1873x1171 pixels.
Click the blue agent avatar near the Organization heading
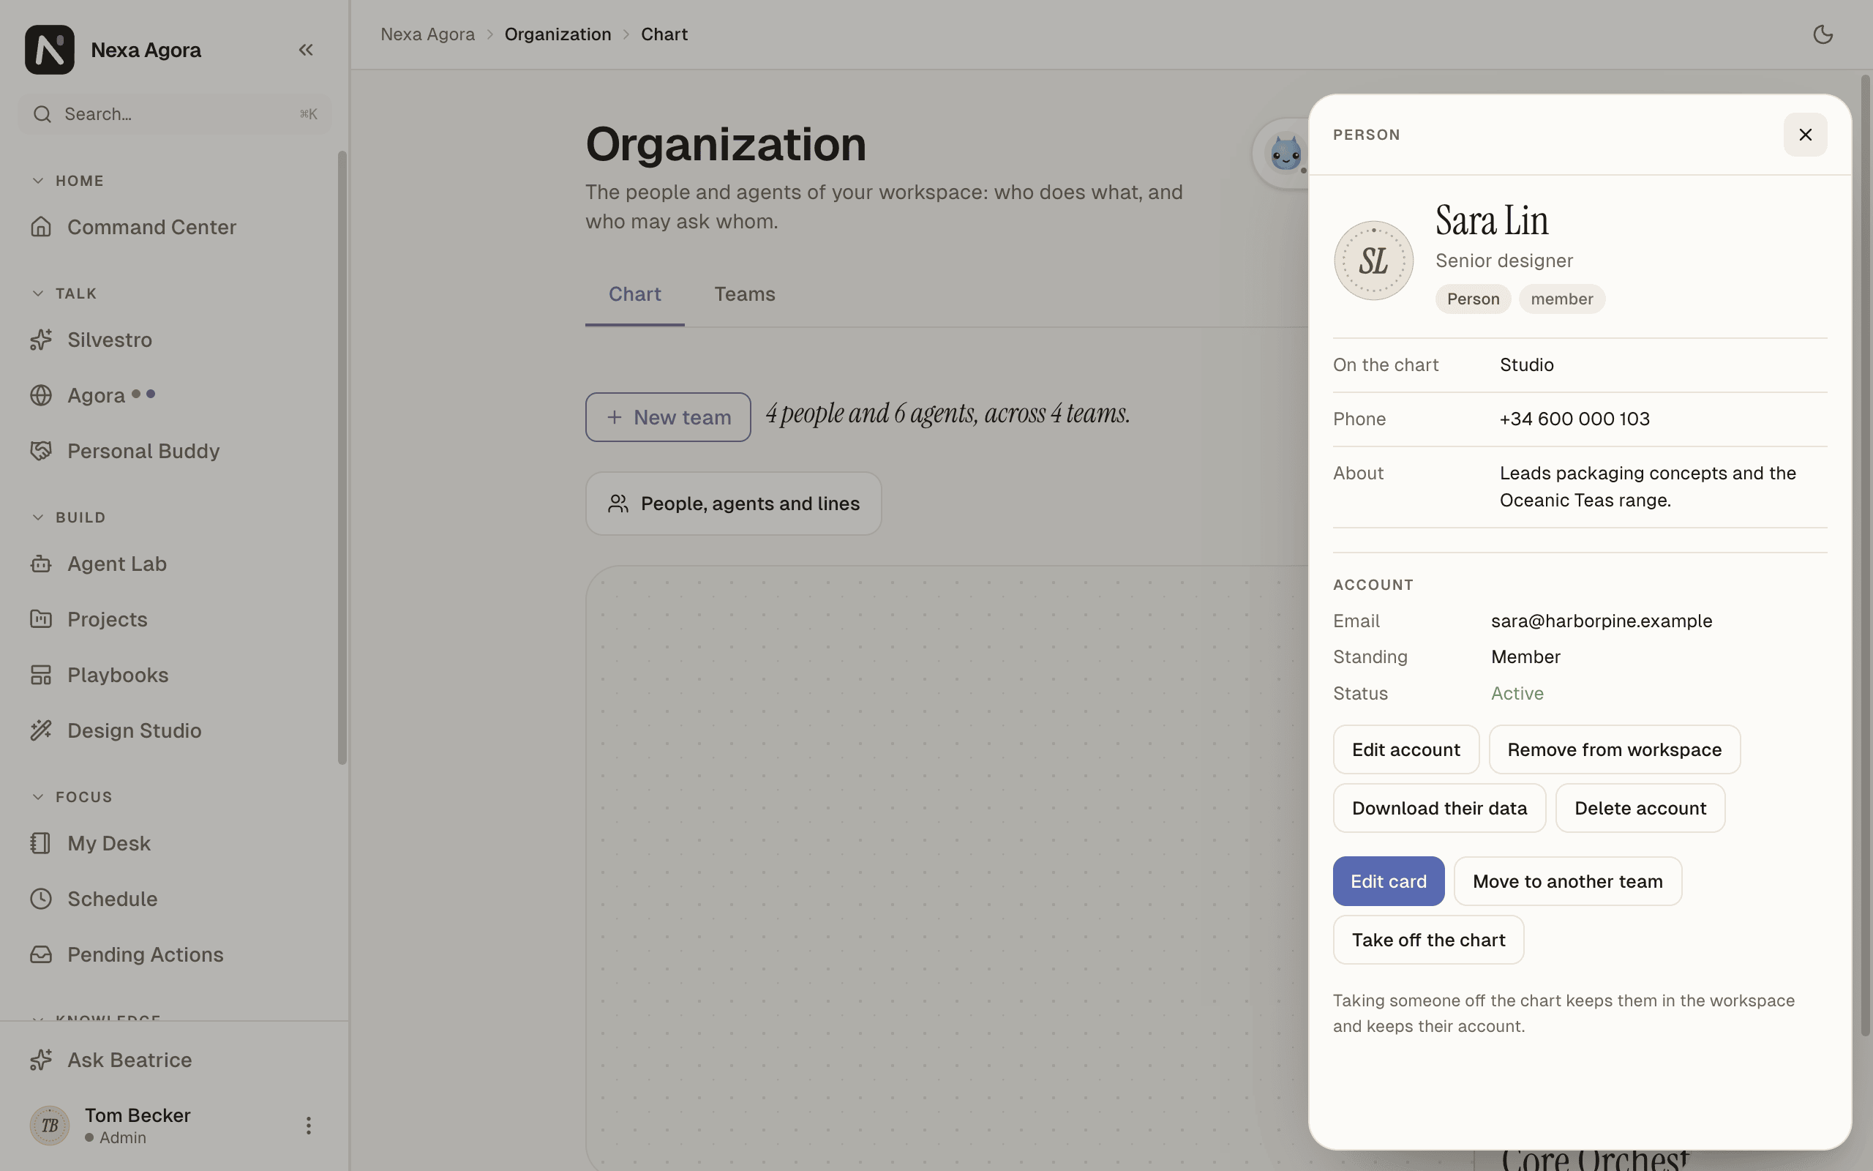coord(1284,152)
